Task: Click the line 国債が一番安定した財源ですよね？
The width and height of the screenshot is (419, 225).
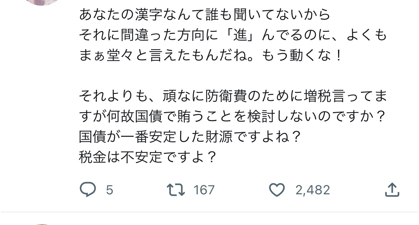Action: pos(189,137)
